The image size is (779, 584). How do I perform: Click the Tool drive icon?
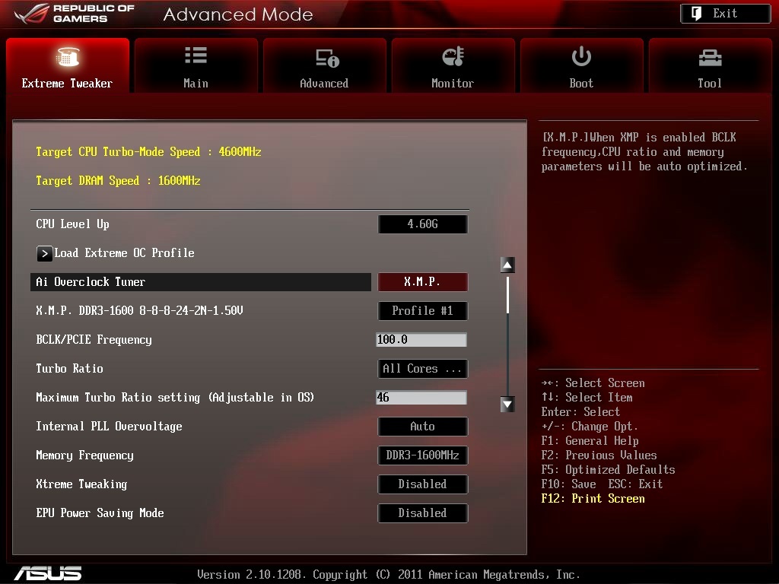pos(710,58)
